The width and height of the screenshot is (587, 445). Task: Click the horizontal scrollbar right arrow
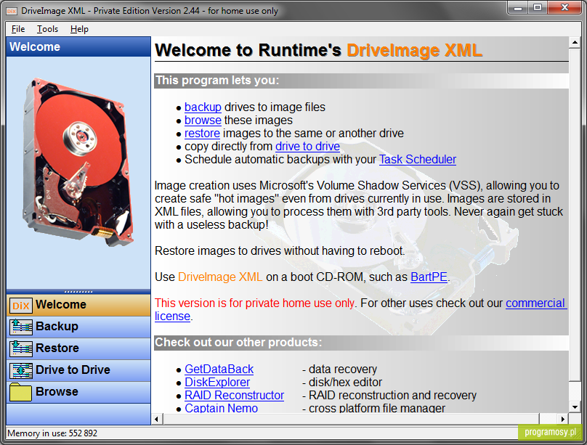563,419
